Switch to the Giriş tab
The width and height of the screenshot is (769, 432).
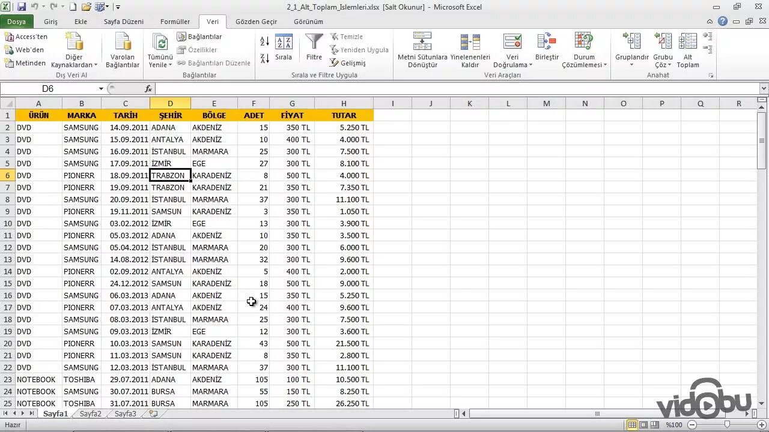pyautogui.click(x=50, y=22)
